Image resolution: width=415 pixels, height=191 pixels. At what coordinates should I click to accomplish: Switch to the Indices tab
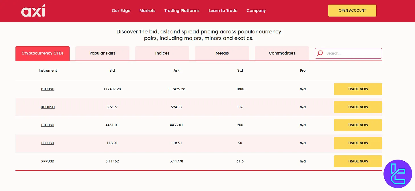point(162,53)
